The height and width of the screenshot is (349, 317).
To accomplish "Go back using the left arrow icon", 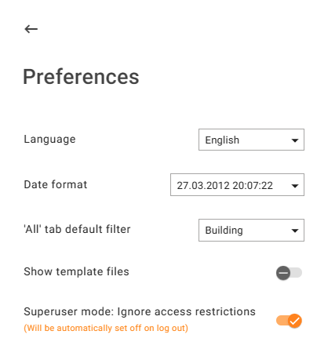I will point(31,29).
